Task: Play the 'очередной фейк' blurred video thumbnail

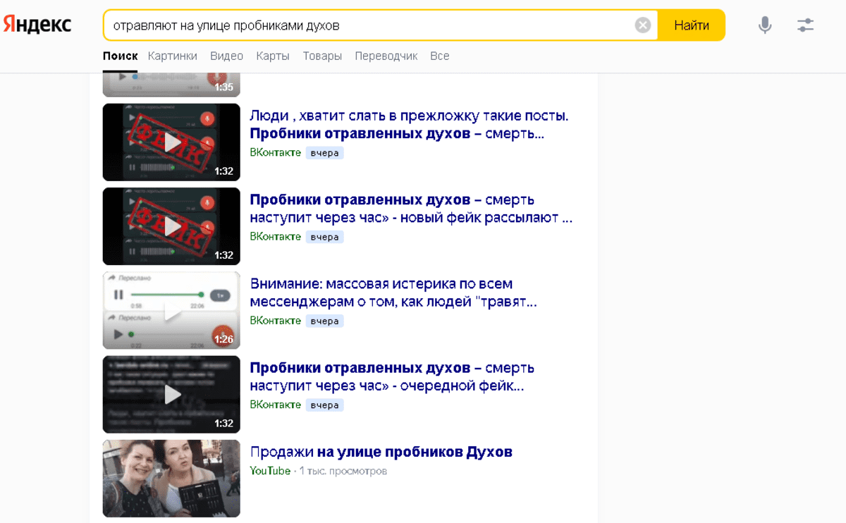Action: (171, 394)
